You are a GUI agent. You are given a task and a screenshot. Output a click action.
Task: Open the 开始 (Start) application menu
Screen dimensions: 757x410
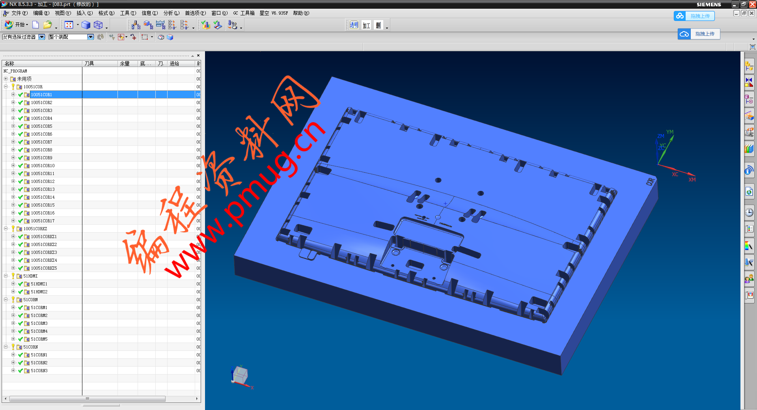click(x=16, y=25)
